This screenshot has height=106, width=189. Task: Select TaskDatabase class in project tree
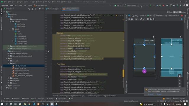pyautogui.click(x=20, y=36)
